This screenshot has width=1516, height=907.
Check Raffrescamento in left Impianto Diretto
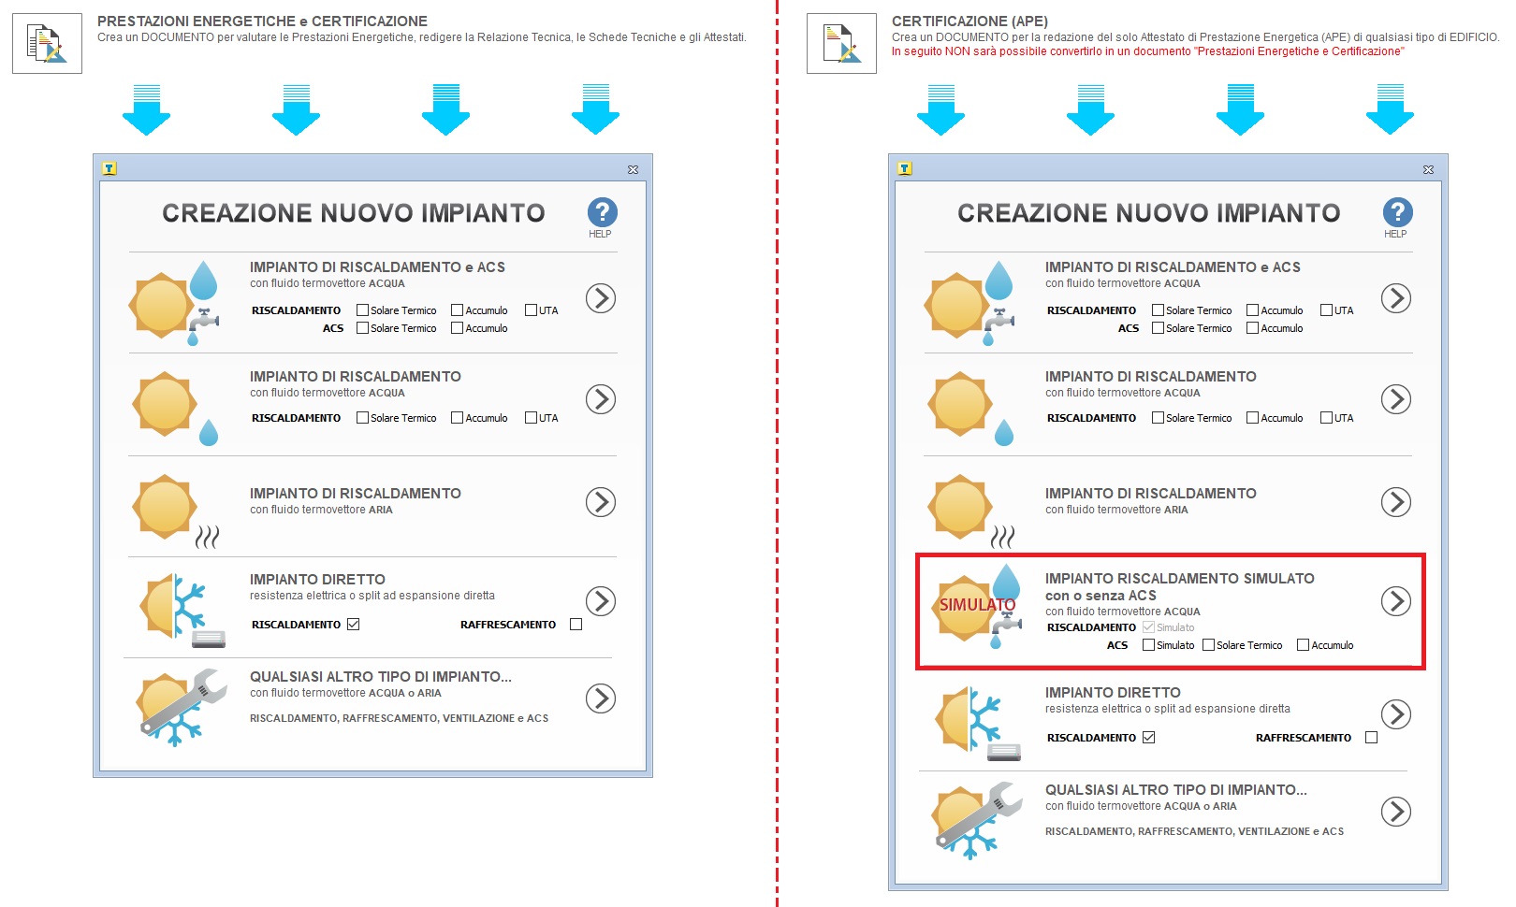[x=576, y=625]
